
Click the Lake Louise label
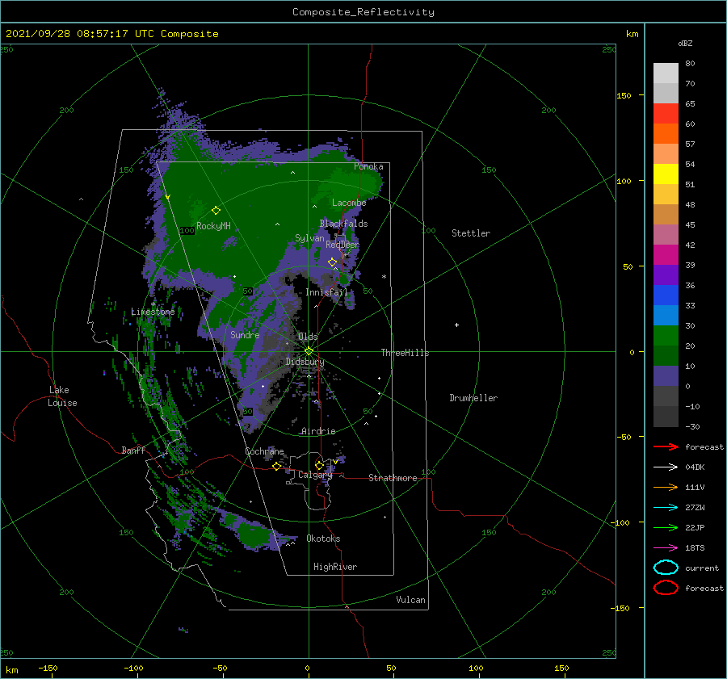tap(62, 396)
